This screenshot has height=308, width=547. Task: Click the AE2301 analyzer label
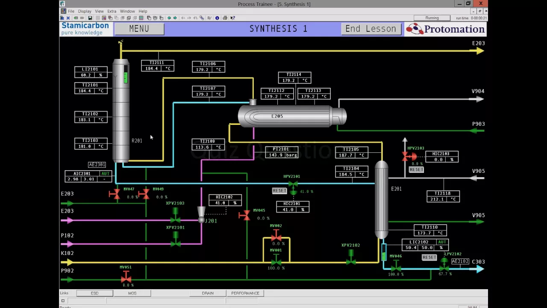pyautogui.click(x=97, y=165)
